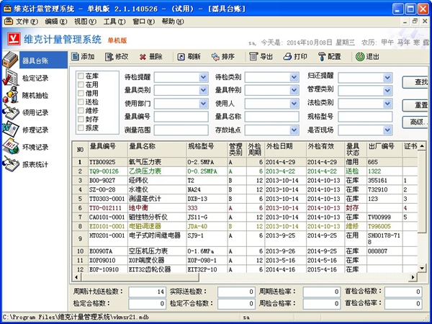Toggle the 维修 checkbox

point(81,110)
